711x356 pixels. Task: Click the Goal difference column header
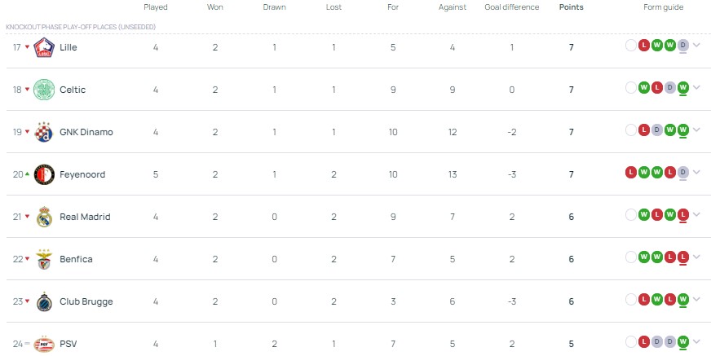512,7
